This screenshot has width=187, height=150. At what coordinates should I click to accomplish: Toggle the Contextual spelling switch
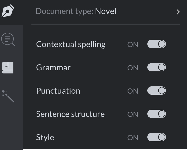click(156, 44)
